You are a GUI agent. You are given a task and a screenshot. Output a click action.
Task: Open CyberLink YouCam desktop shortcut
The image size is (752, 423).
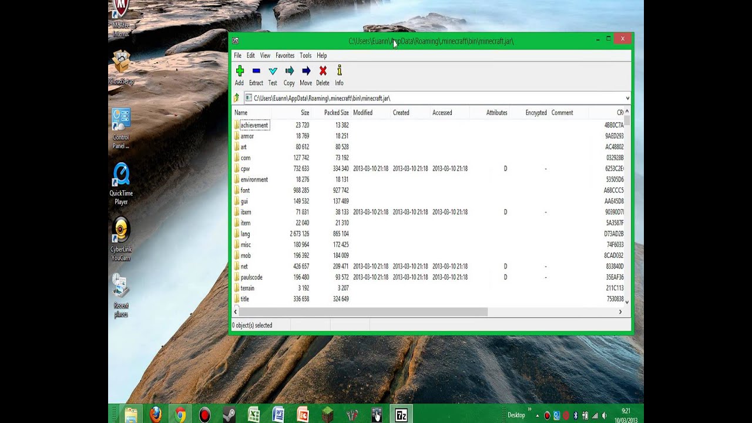pos(121,240)
